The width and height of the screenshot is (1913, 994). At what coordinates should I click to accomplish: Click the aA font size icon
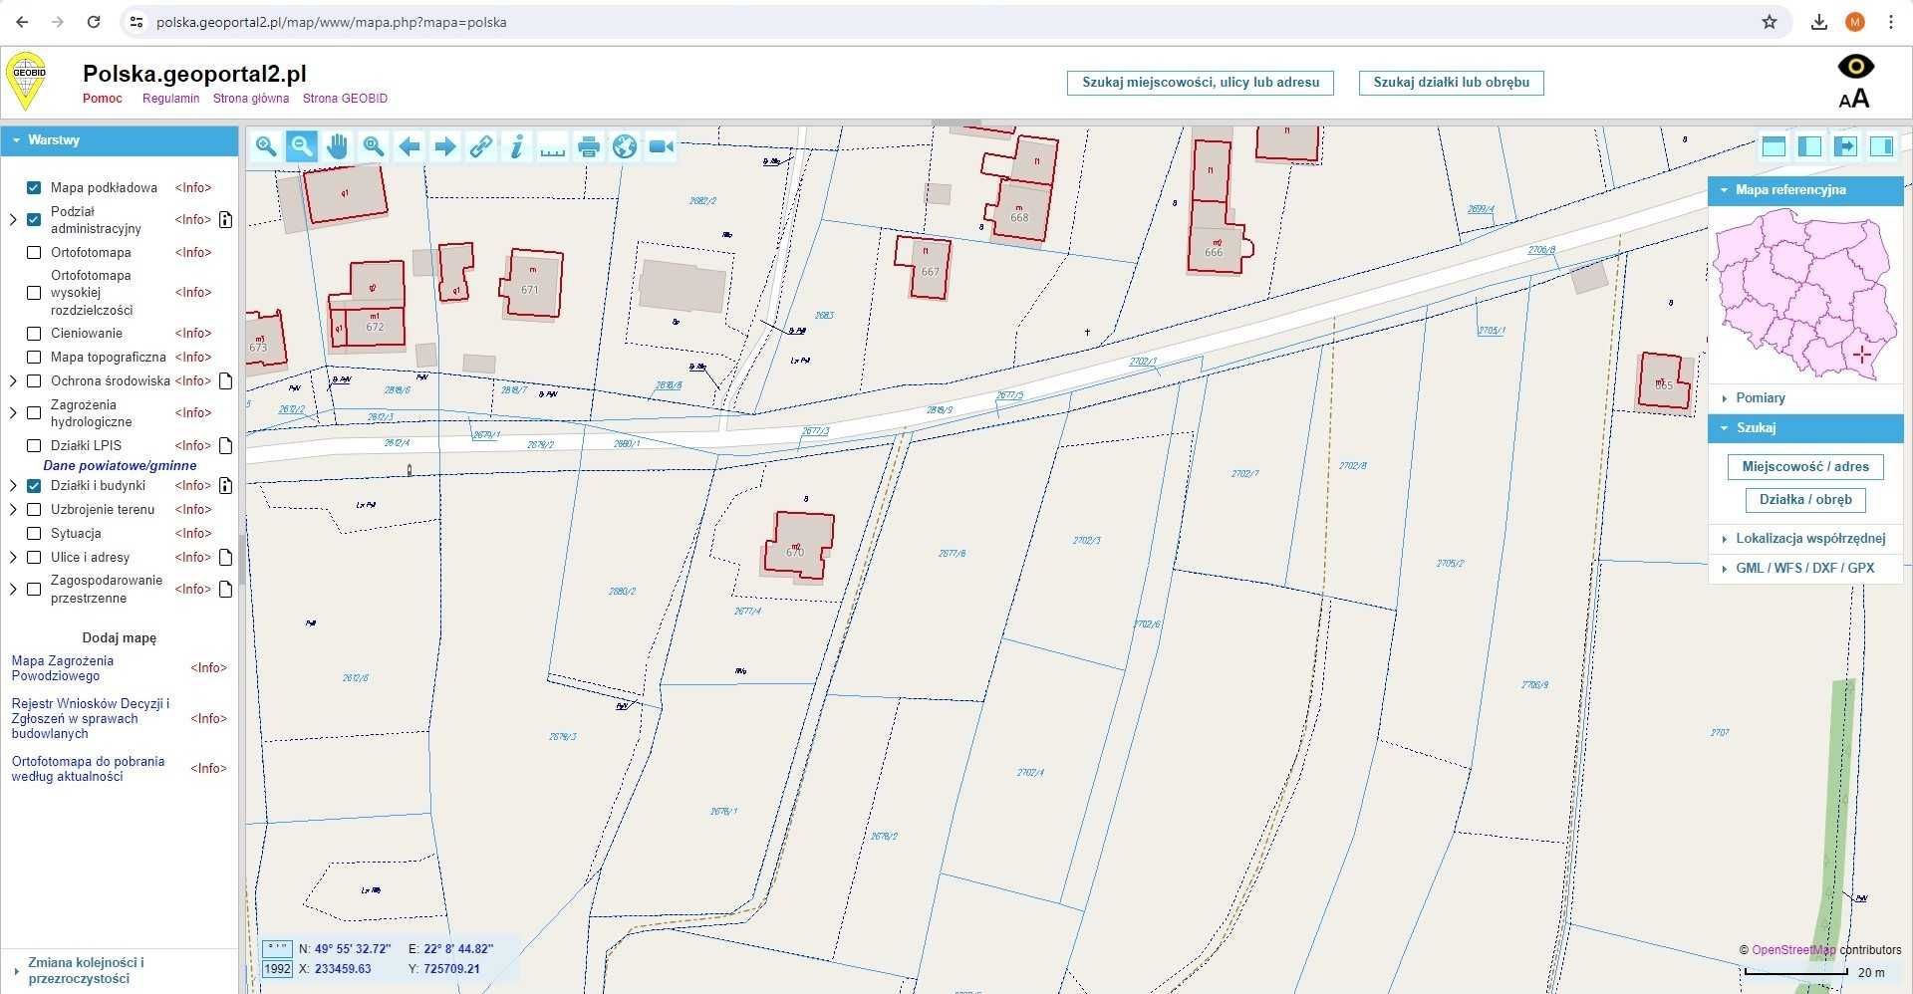coord(1854,99)
